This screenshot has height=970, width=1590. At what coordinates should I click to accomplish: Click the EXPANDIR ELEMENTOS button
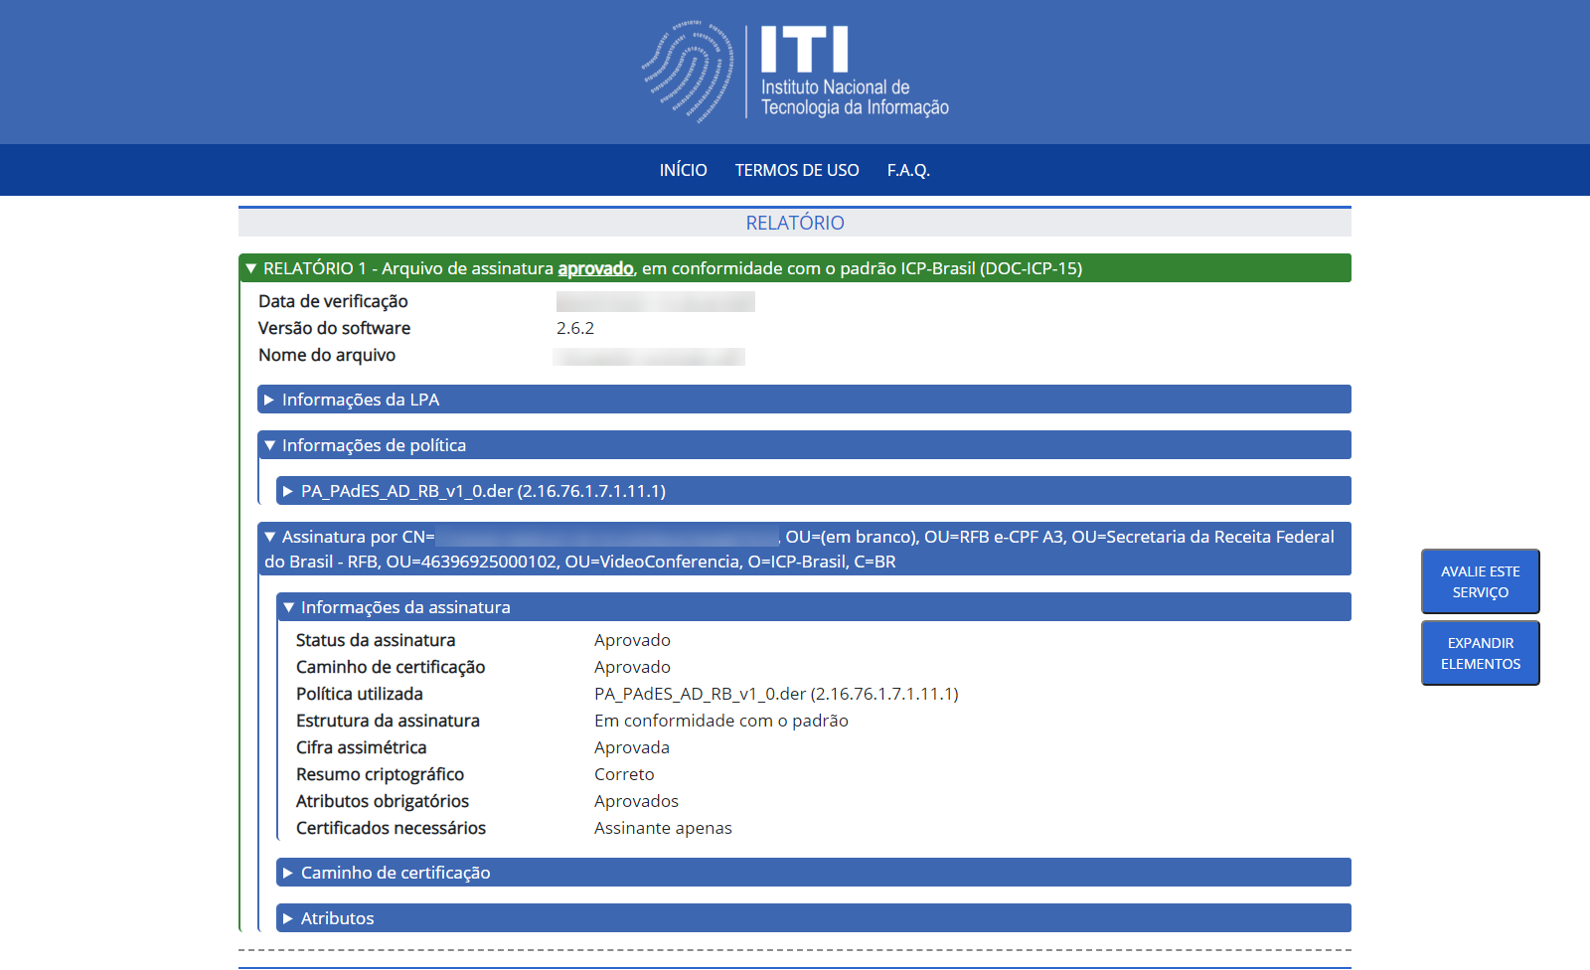[x=1481, y=653]
